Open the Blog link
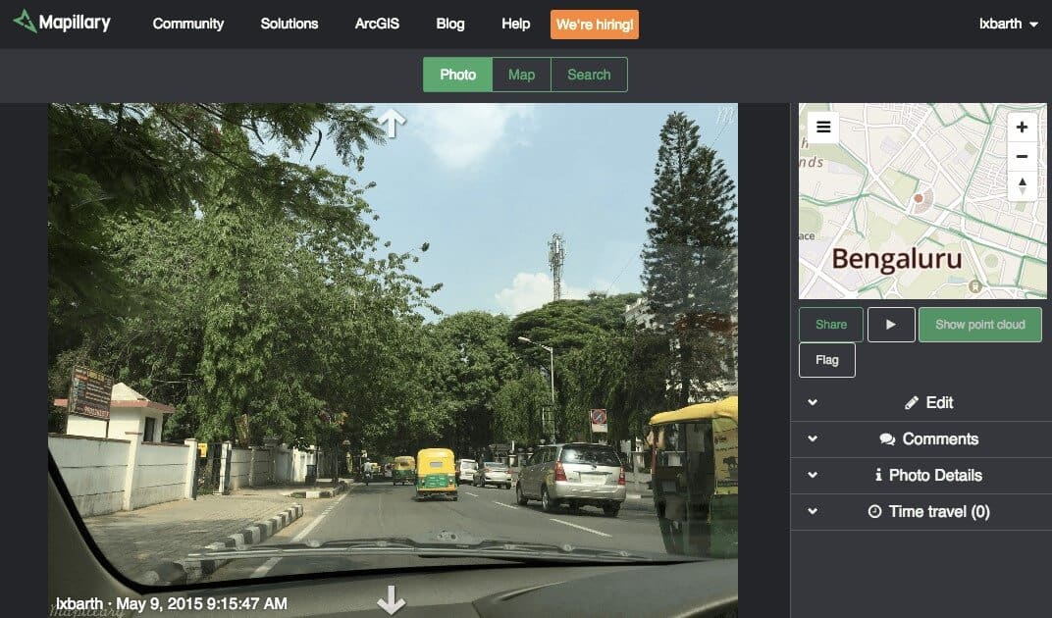This screenshot has width=1052, height=618. tap(450, 24)
